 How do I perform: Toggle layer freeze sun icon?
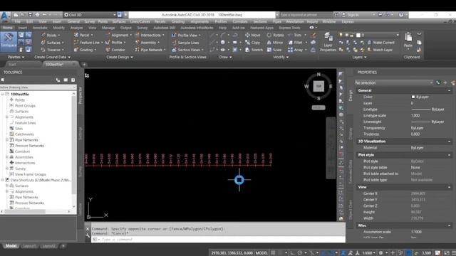point(346,35)
